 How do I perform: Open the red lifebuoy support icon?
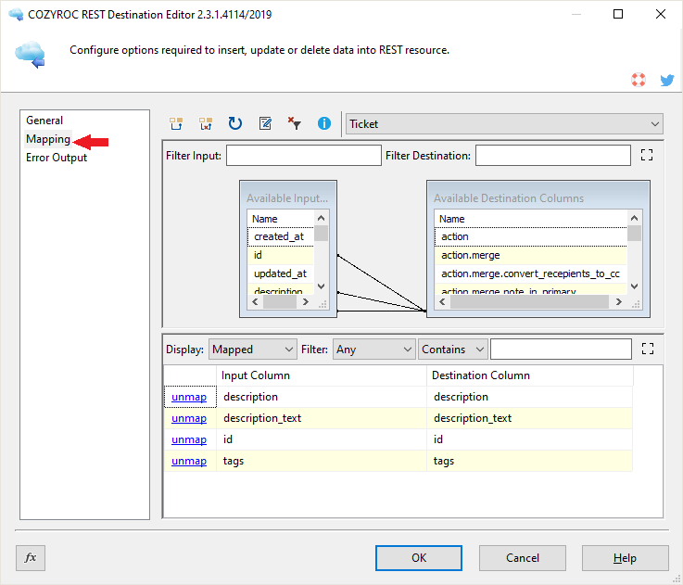point(638,81)
